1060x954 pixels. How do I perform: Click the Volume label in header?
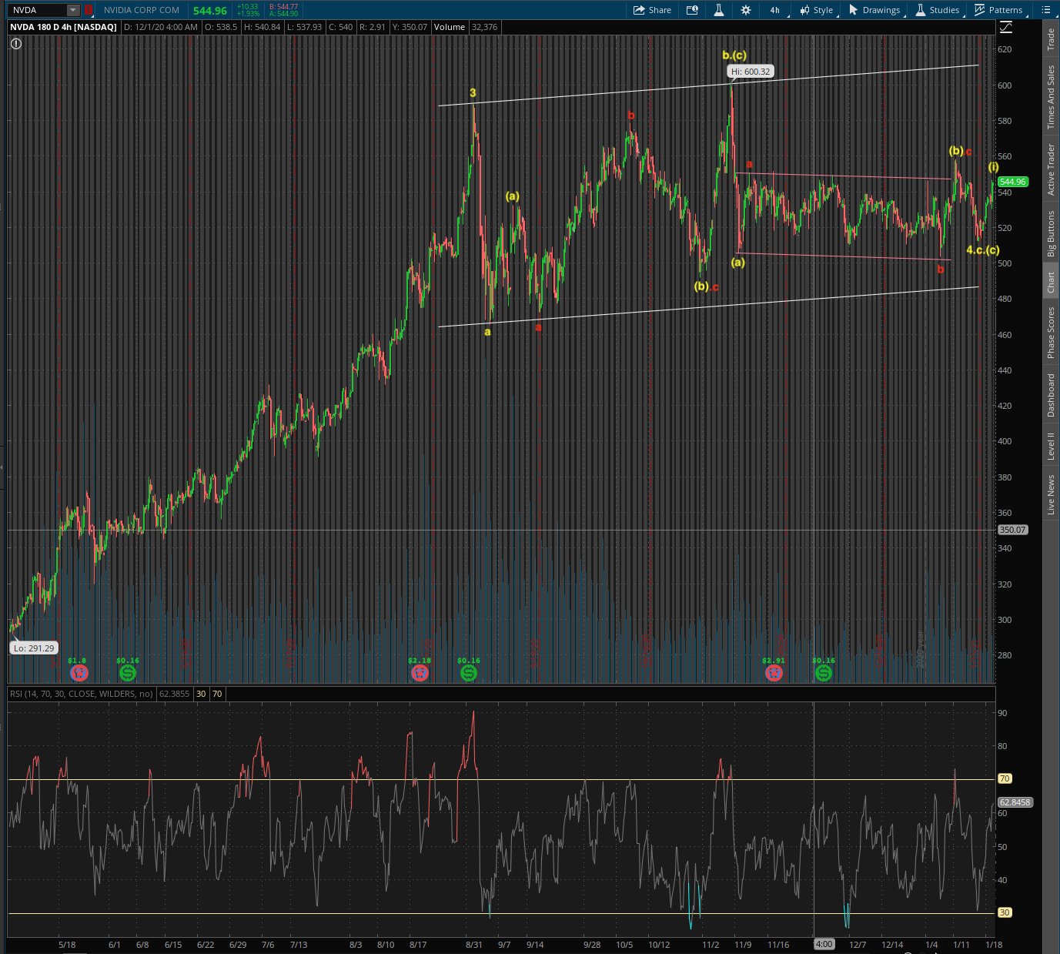[x=450, y=27]
